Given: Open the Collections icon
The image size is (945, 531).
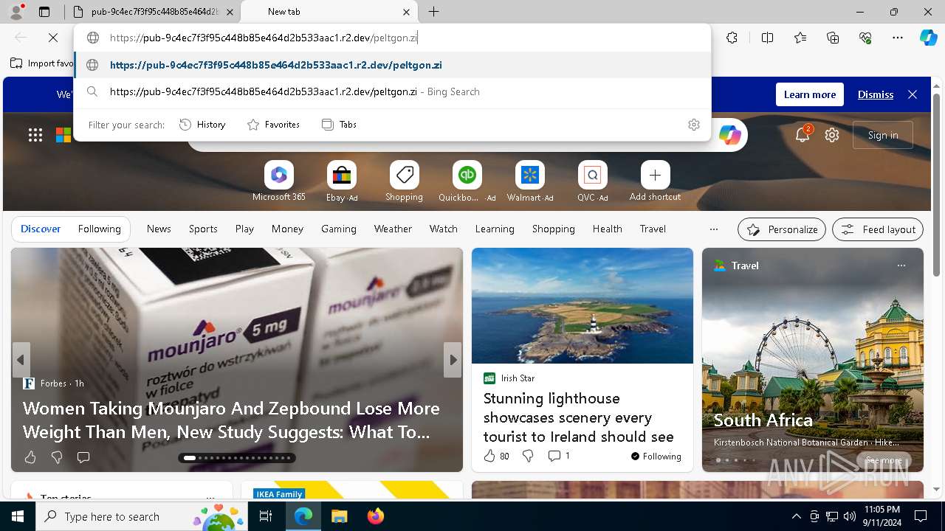Looking at the screenshot, I should click(833, 38).
